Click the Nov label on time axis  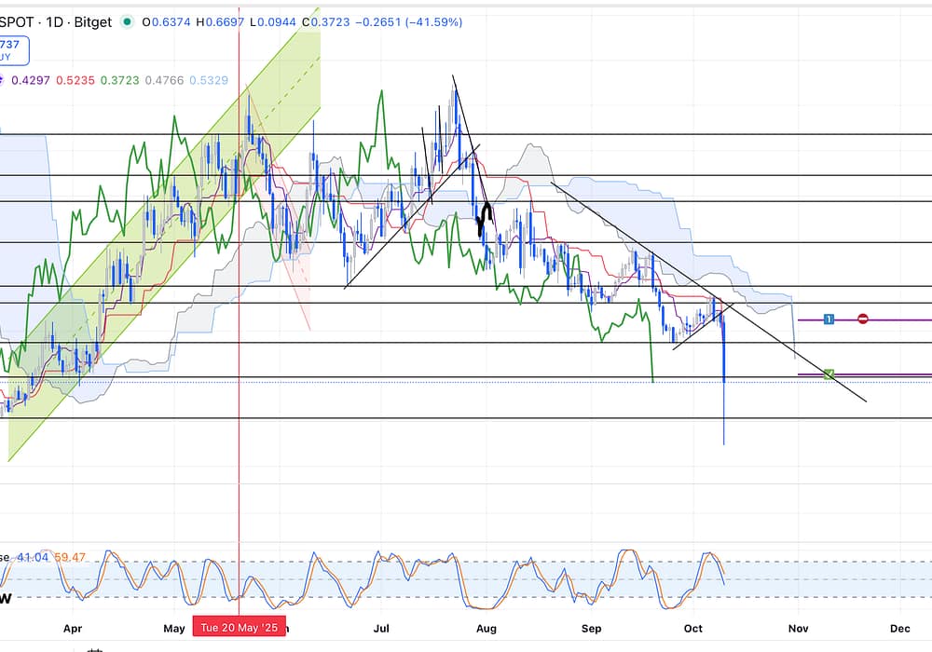800,628
